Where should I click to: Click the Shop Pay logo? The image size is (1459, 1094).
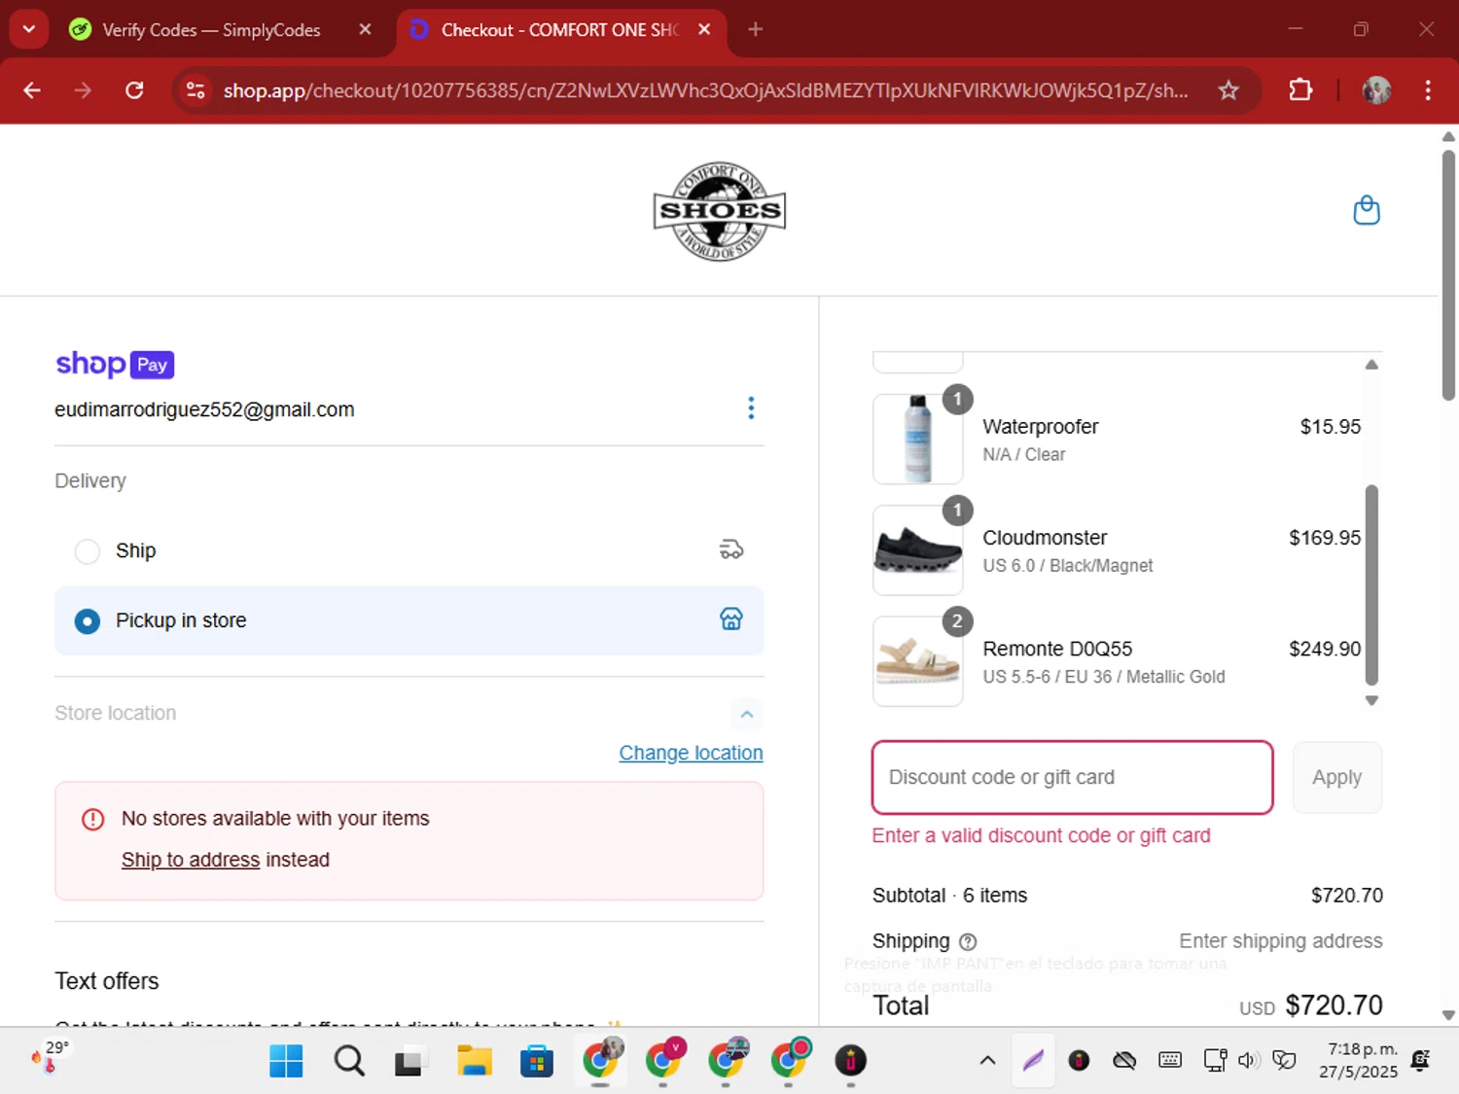tap(115, 365)
